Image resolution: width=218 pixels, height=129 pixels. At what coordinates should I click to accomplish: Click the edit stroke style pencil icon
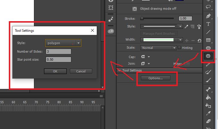[x=186, y=27]
